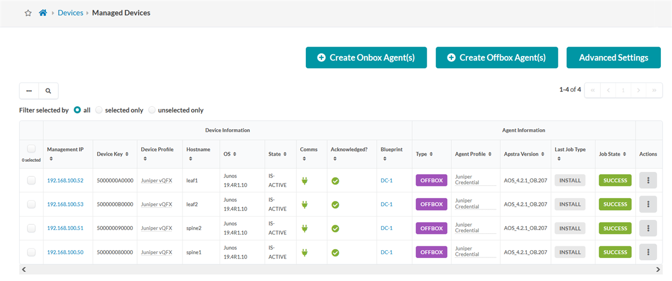Open Devices in the breadcrumb
The image size is (672, 281).
[71, 12]
